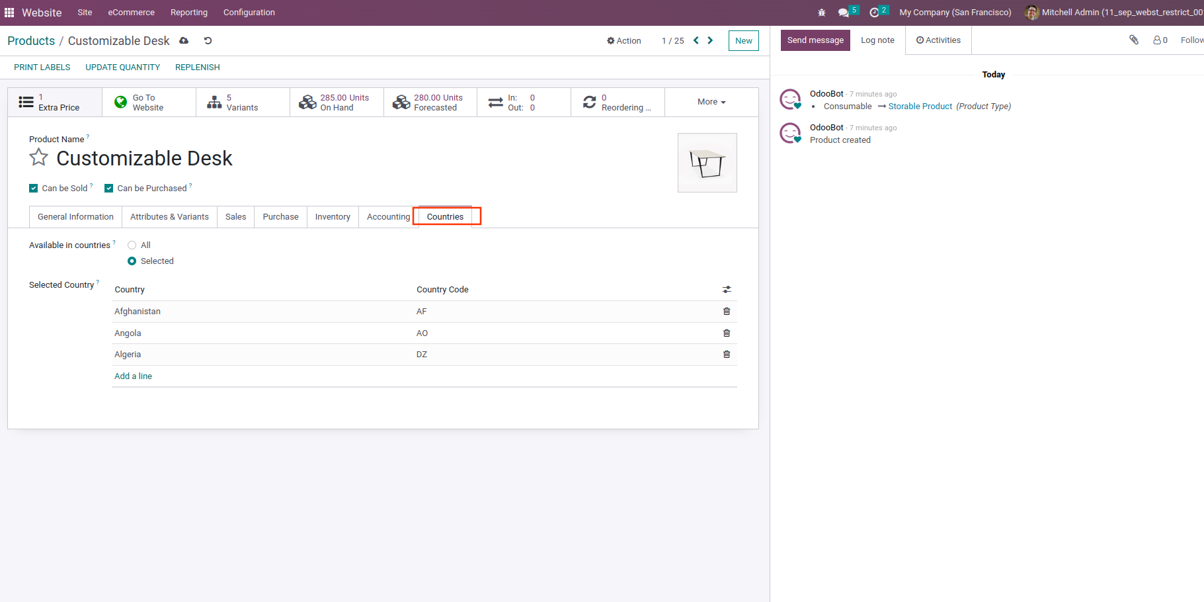Viewport: 1204px width, 602px height.
Task: Open In/Out transfers stat button
Action: tap(524, 103)
